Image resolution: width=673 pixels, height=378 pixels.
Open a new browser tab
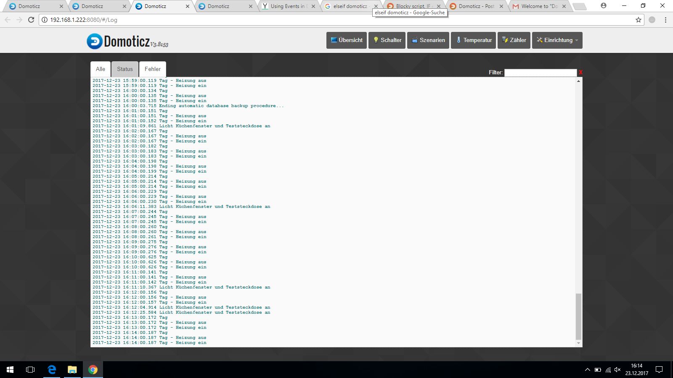tap(579, 6)
